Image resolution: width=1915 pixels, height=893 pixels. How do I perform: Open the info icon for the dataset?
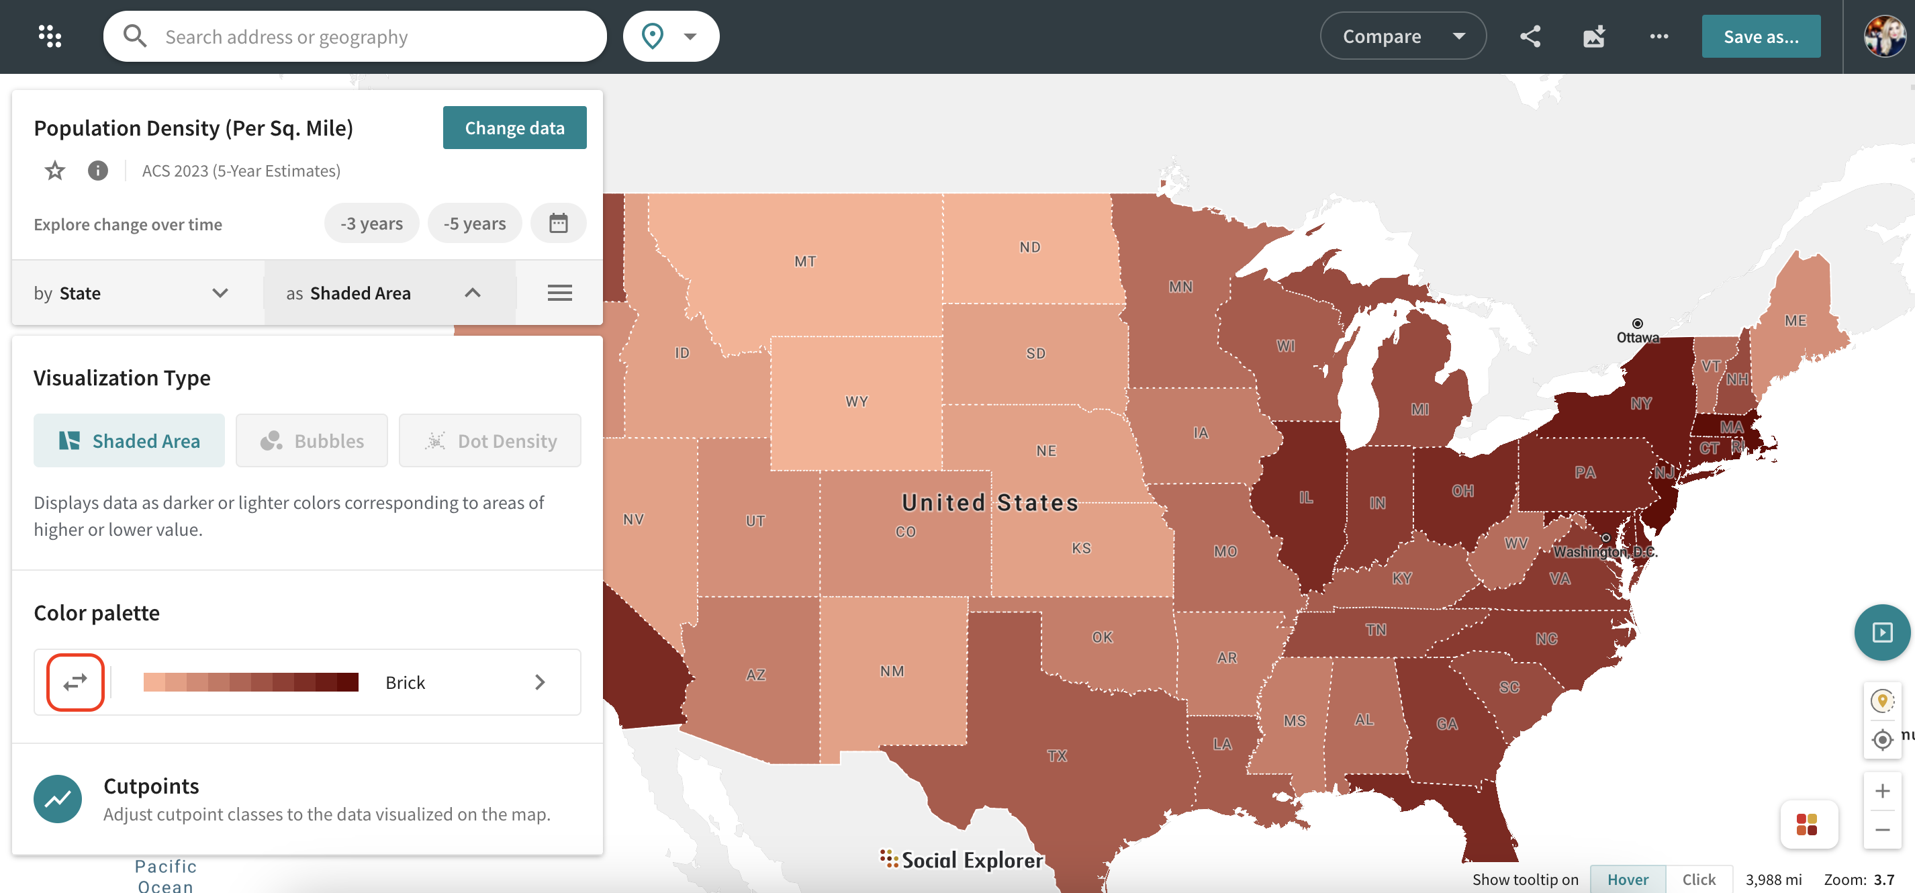pos(97,171)
